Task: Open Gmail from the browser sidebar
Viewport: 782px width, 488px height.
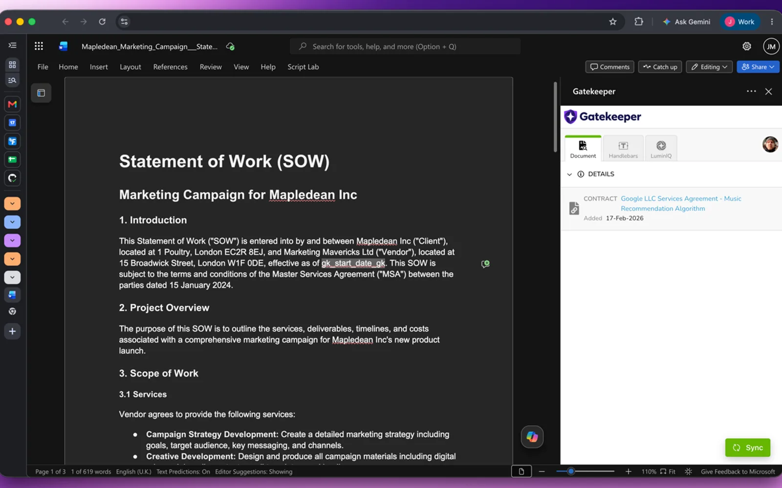Action: click(12, 104)
